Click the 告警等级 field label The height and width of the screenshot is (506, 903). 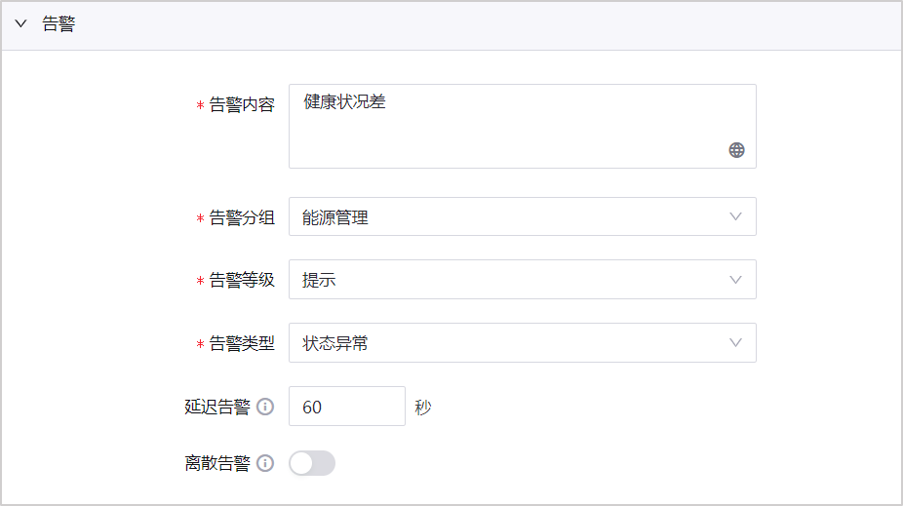(x=242, y=281)
